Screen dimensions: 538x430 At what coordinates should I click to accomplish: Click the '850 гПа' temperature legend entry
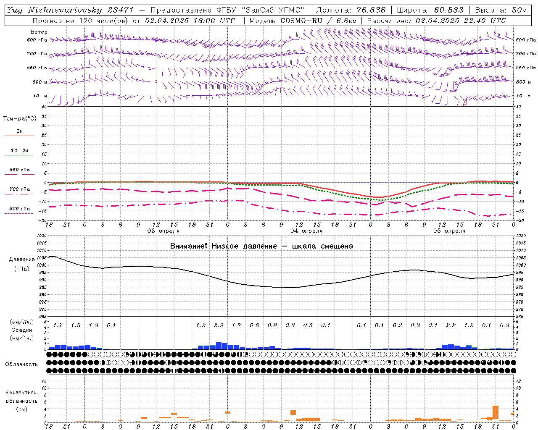pyautogui.click(x=20, y=170)
